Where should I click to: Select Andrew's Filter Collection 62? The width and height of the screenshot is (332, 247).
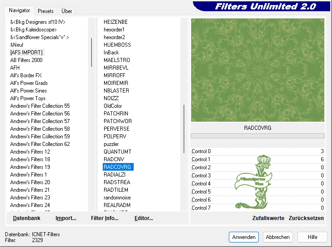40,144
